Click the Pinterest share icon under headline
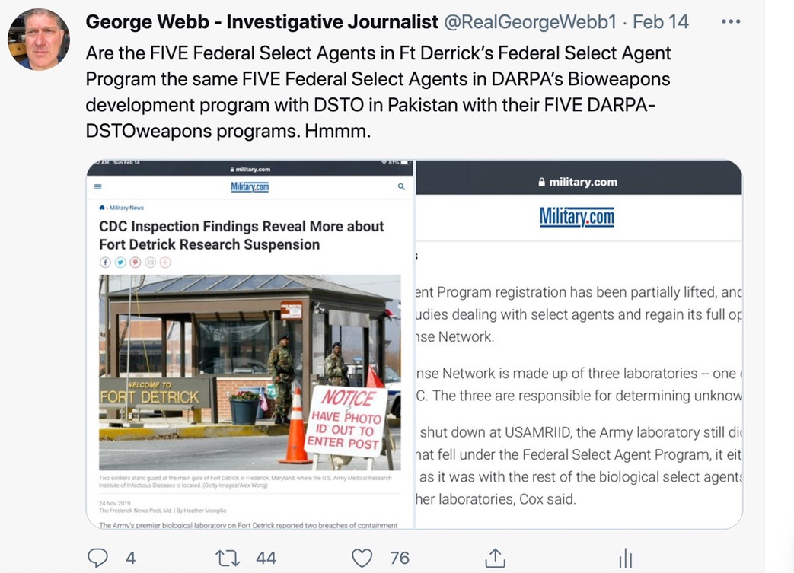This screenshot has width=794, height=573. pos(136,263)
